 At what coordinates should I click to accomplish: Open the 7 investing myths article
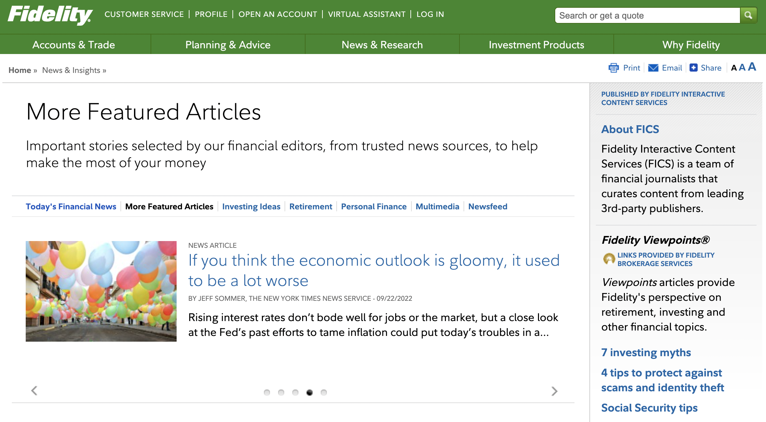coord(646,352)
